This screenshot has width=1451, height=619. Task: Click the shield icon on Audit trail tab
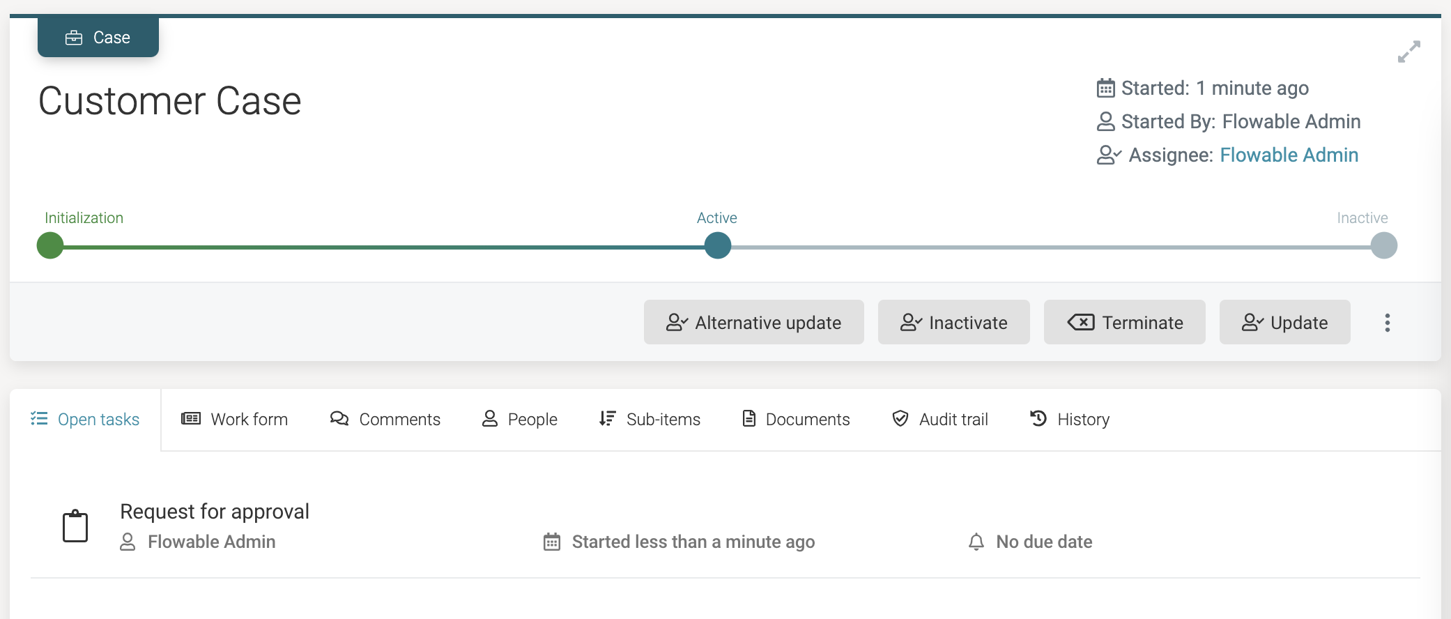[x=901, y=419]
